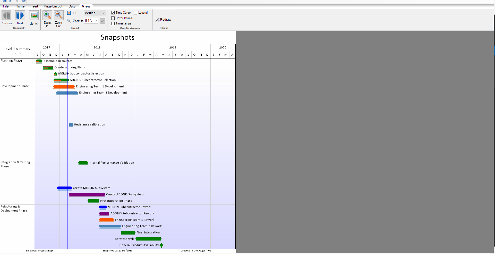495x254 pixels.
Task: Click Created in OnePager Pro footer
Action: pyautogui.click(x=196, y=251)
